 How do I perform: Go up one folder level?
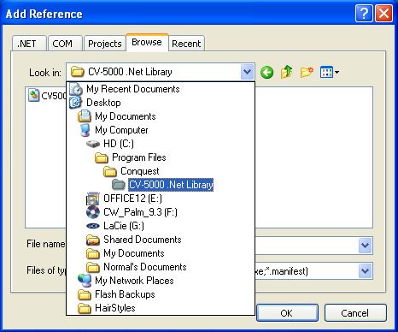[287, 72]
